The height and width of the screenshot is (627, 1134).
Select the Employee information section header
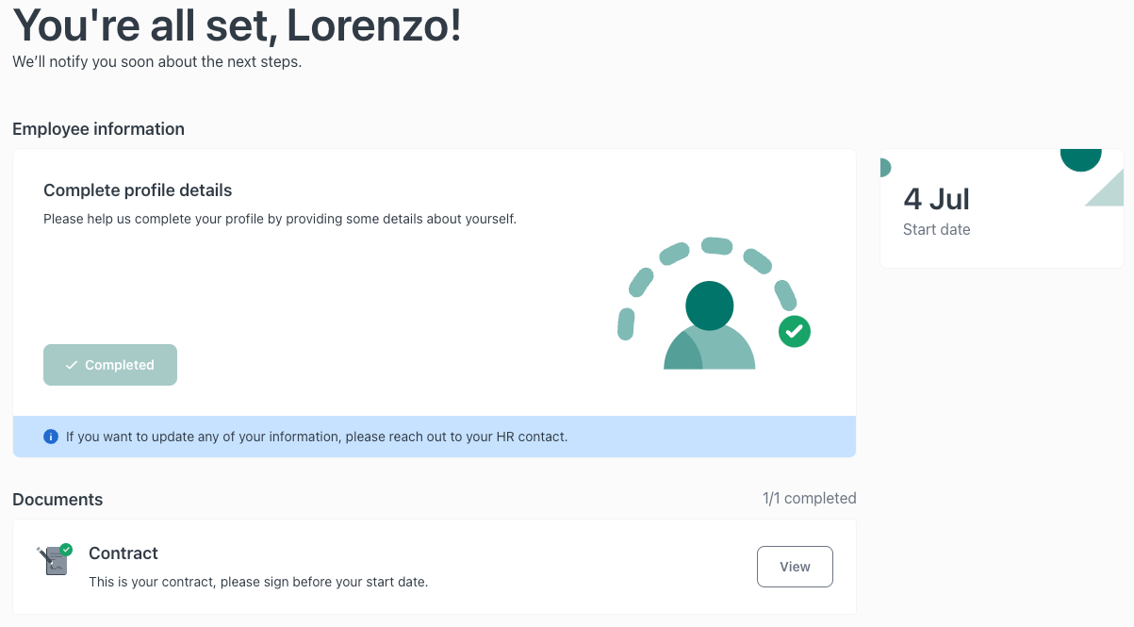pyautogui.click(x=98, y=129)
